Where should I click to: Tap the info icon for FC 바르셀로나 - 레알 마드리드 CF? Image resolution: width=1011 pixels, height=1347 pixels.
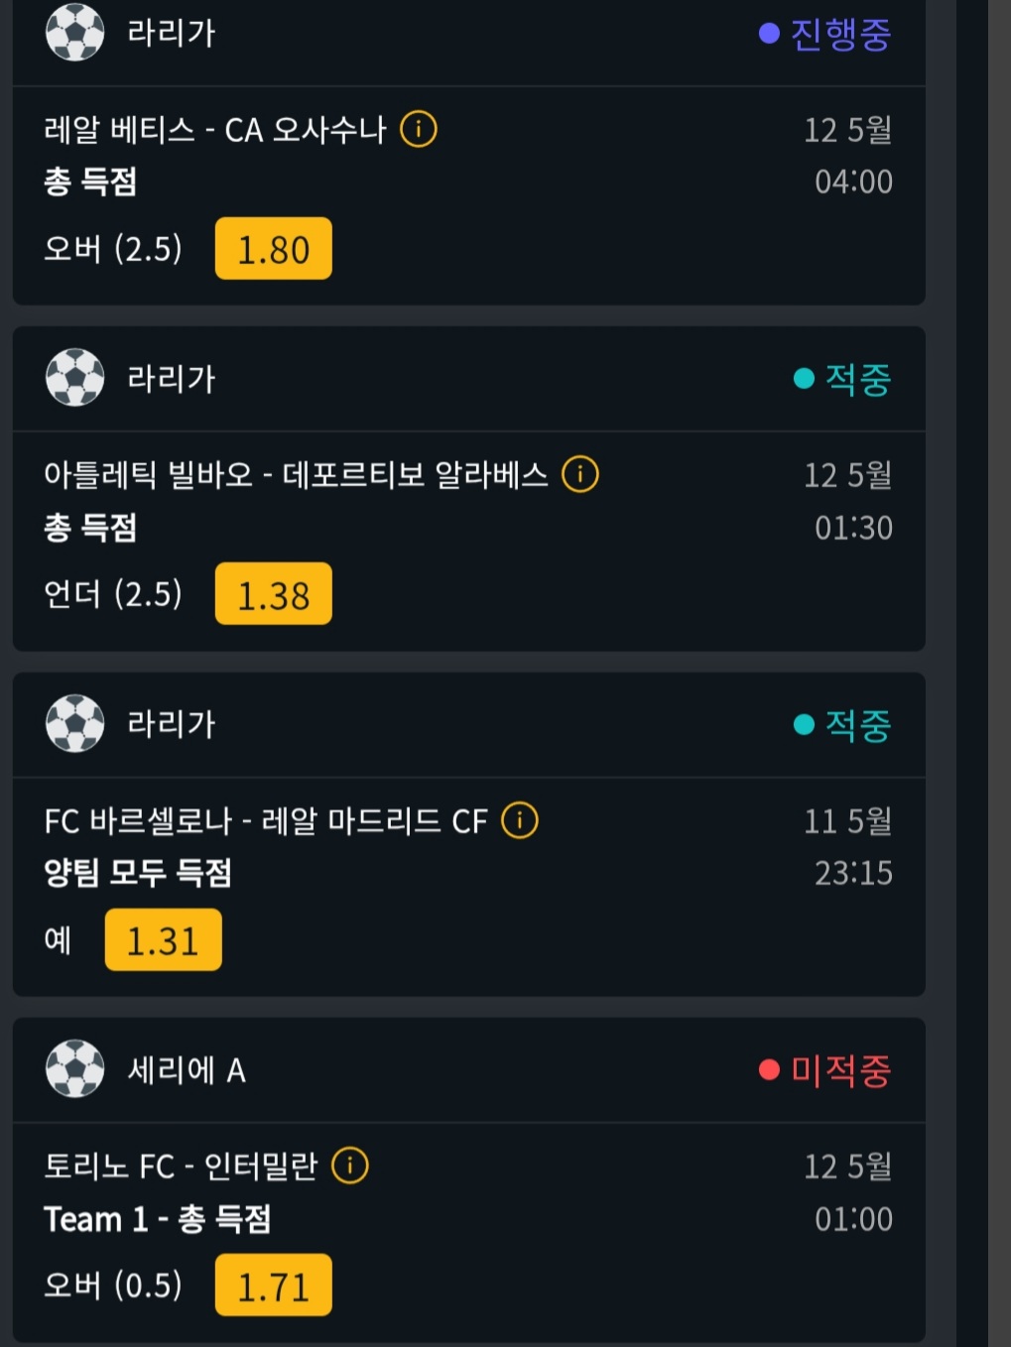(x=519, y=820)
